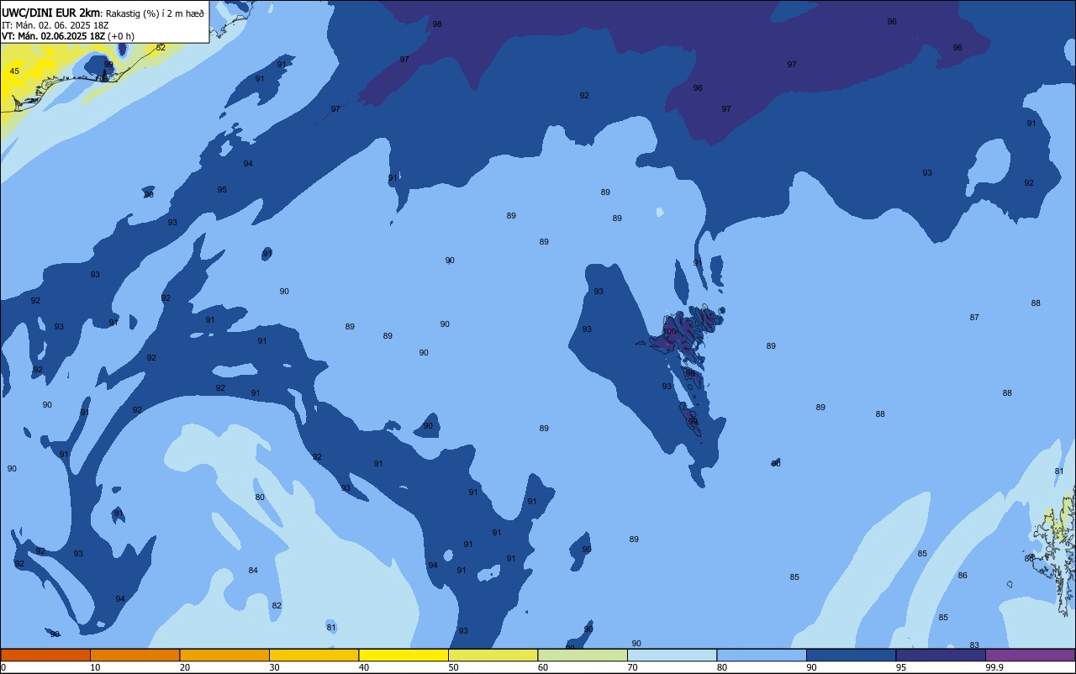Click the purple legend swatch above 99.9

click(x=1030, y=655)
